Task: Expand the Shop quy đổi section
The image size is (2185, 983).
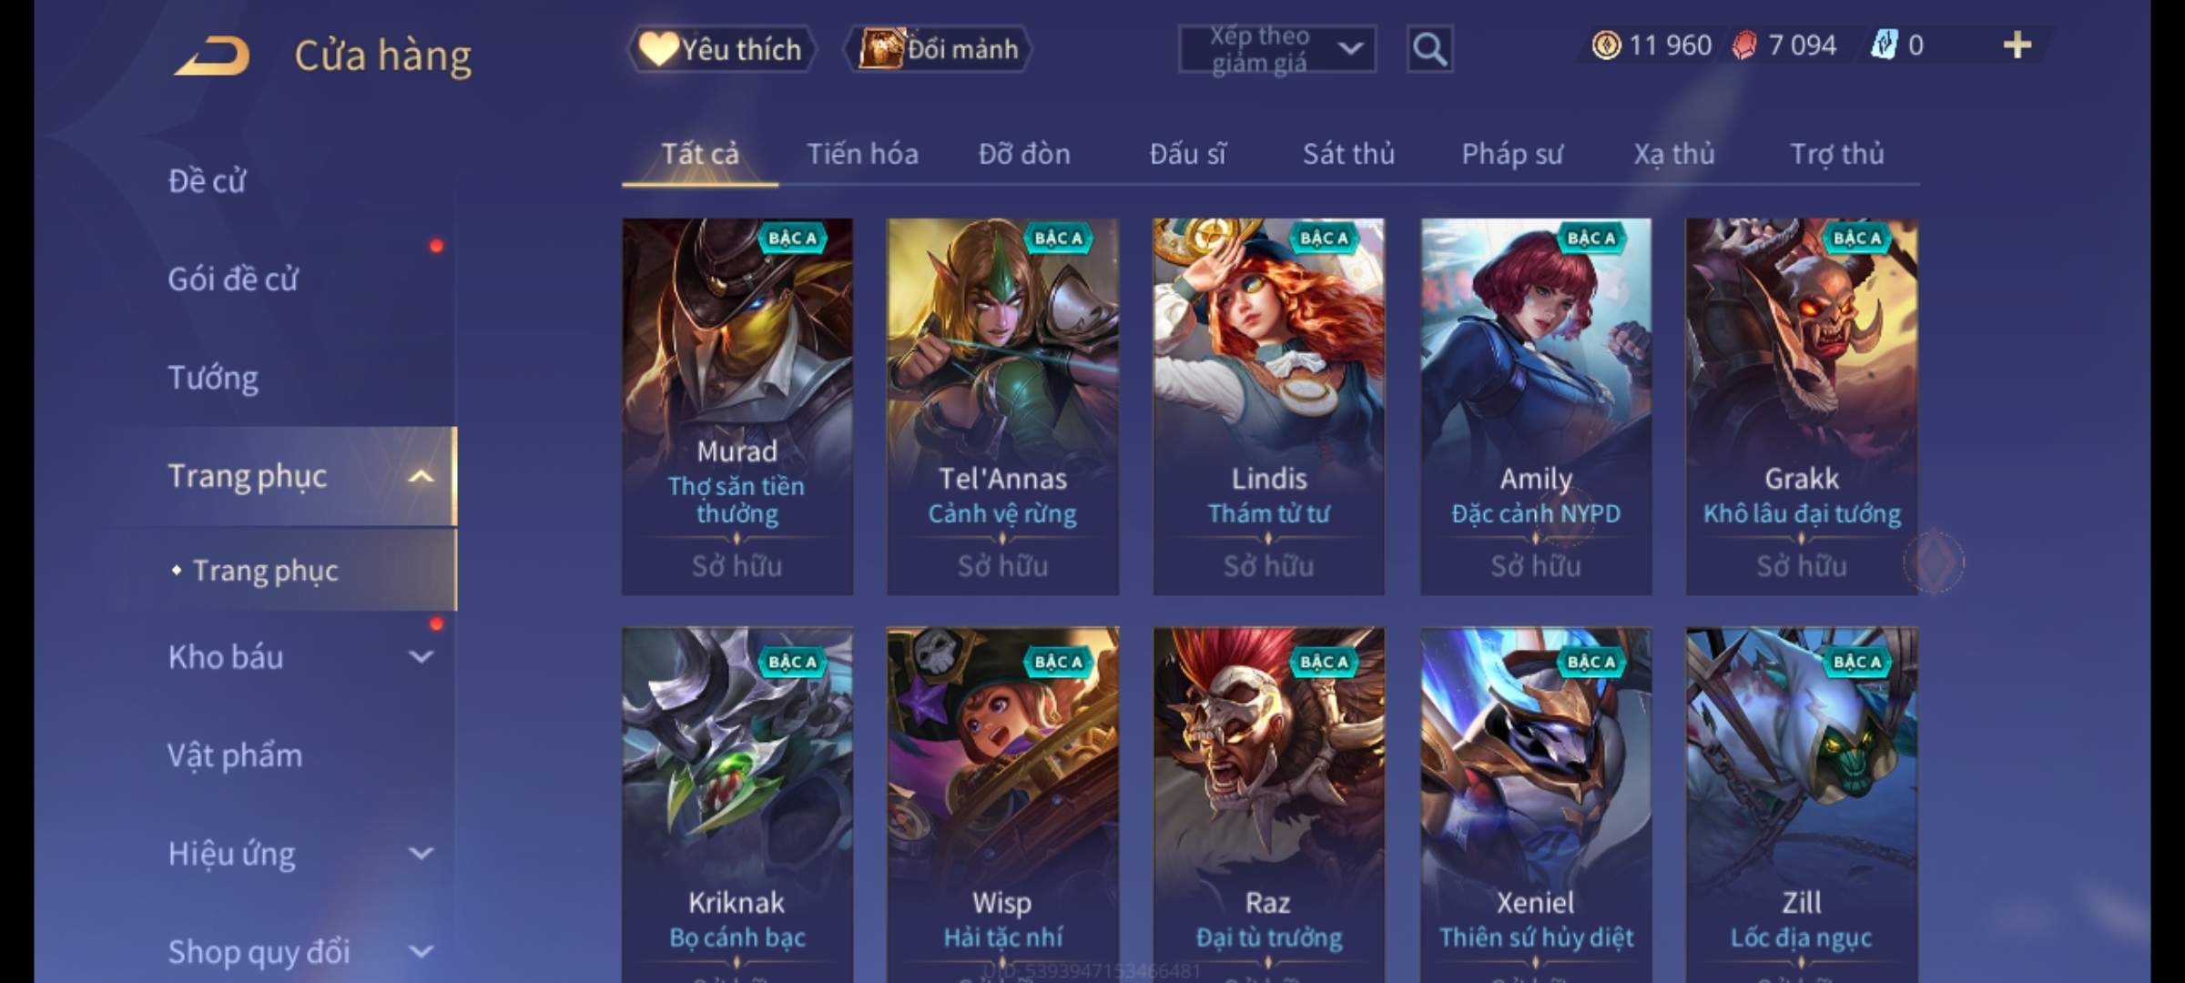Action: click(x=421, y=951)
